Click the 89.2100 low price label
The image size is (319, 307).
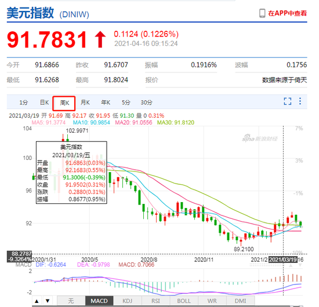244,249
